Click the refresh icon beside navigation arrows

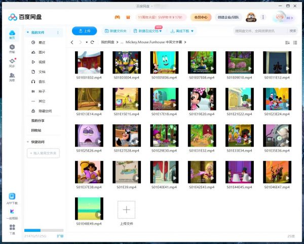point(92,42)
